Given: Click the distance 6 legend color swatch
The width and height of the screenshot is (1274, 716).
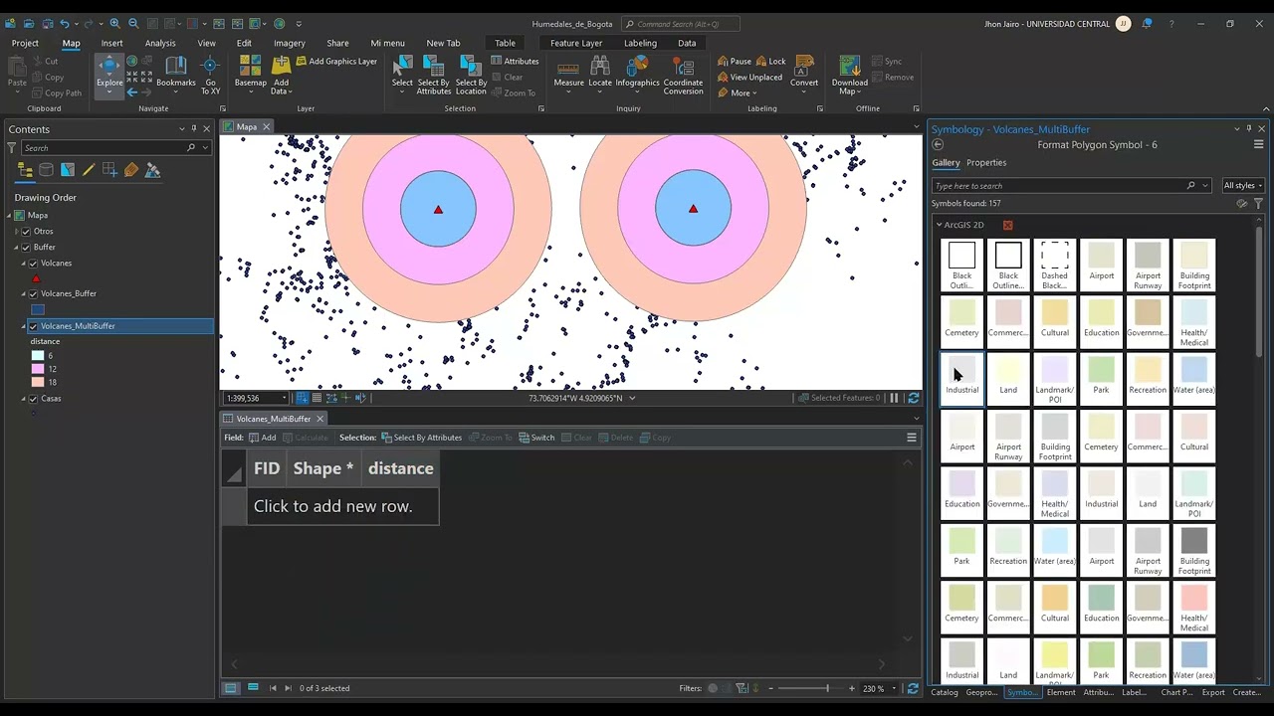Looking at the screenshot, I should tap(38, 355).
